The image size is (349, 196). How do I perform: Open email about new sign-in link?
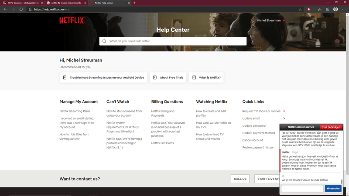77,123
